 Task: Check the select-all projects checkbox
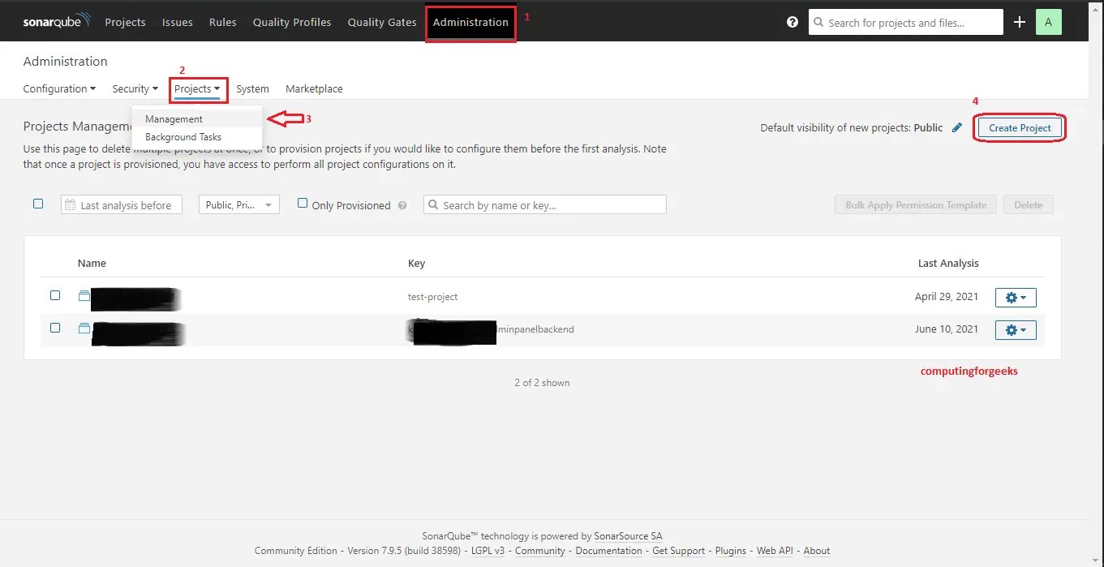[x=37, y=204]
